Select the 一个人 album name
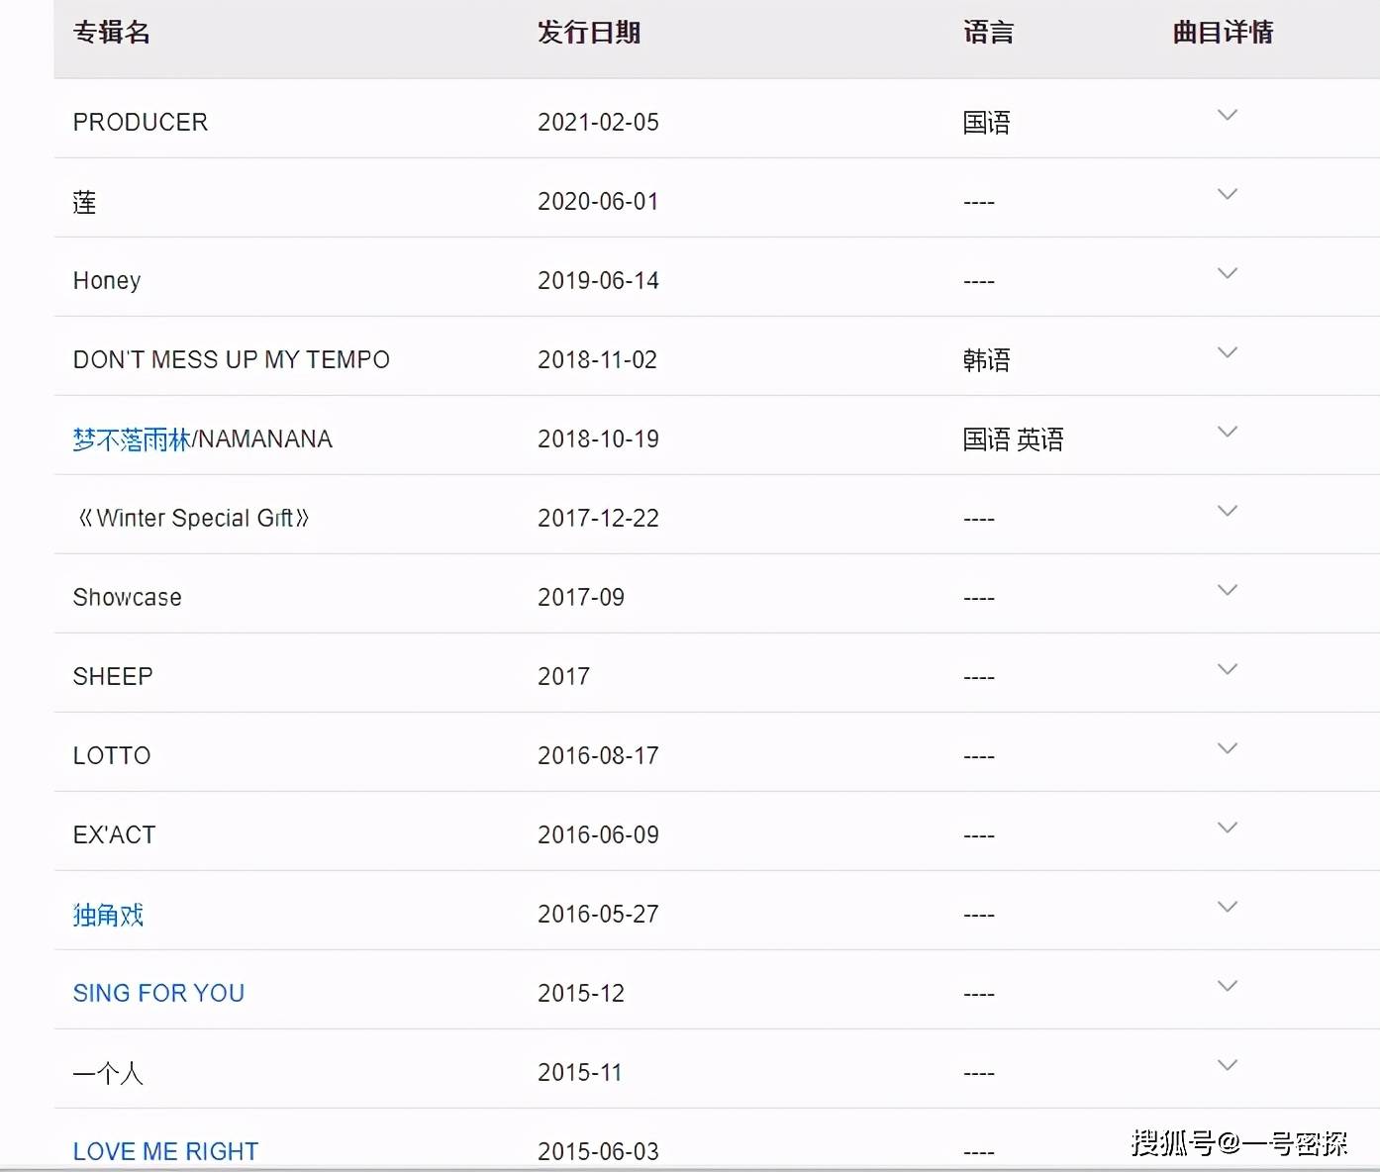Viewport: 1380px width, 1172px height. (x=108, y=1073)
